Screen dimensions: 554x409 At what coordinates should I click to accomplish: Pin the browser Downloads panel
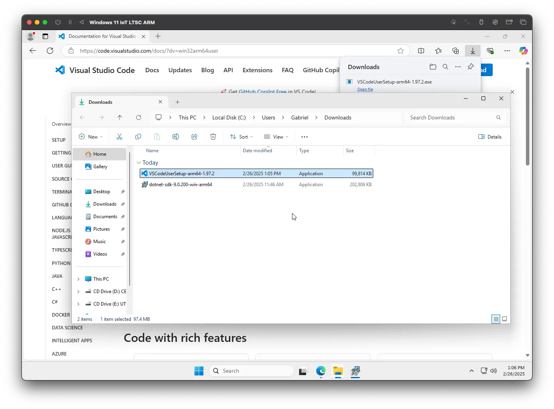tap(470, 67)
